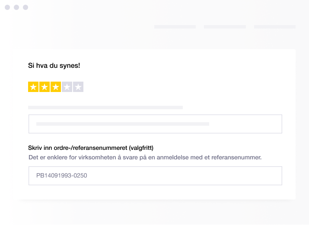Open the middle placeholder navigation item
Screen dimensions: 309x225
225,27
